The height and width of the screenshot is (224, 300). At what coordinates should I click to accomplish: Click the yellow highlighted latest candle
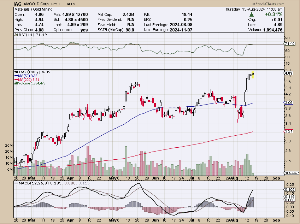click(253, 75)
